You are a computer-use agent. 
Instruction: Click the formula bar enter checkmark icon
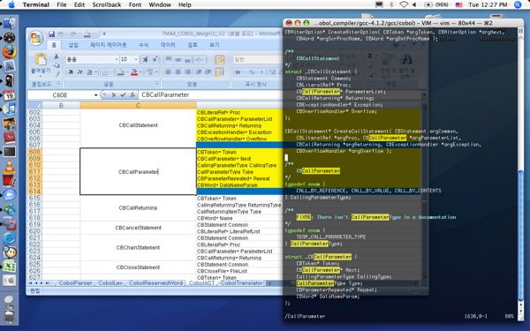[x=123, y=95]
